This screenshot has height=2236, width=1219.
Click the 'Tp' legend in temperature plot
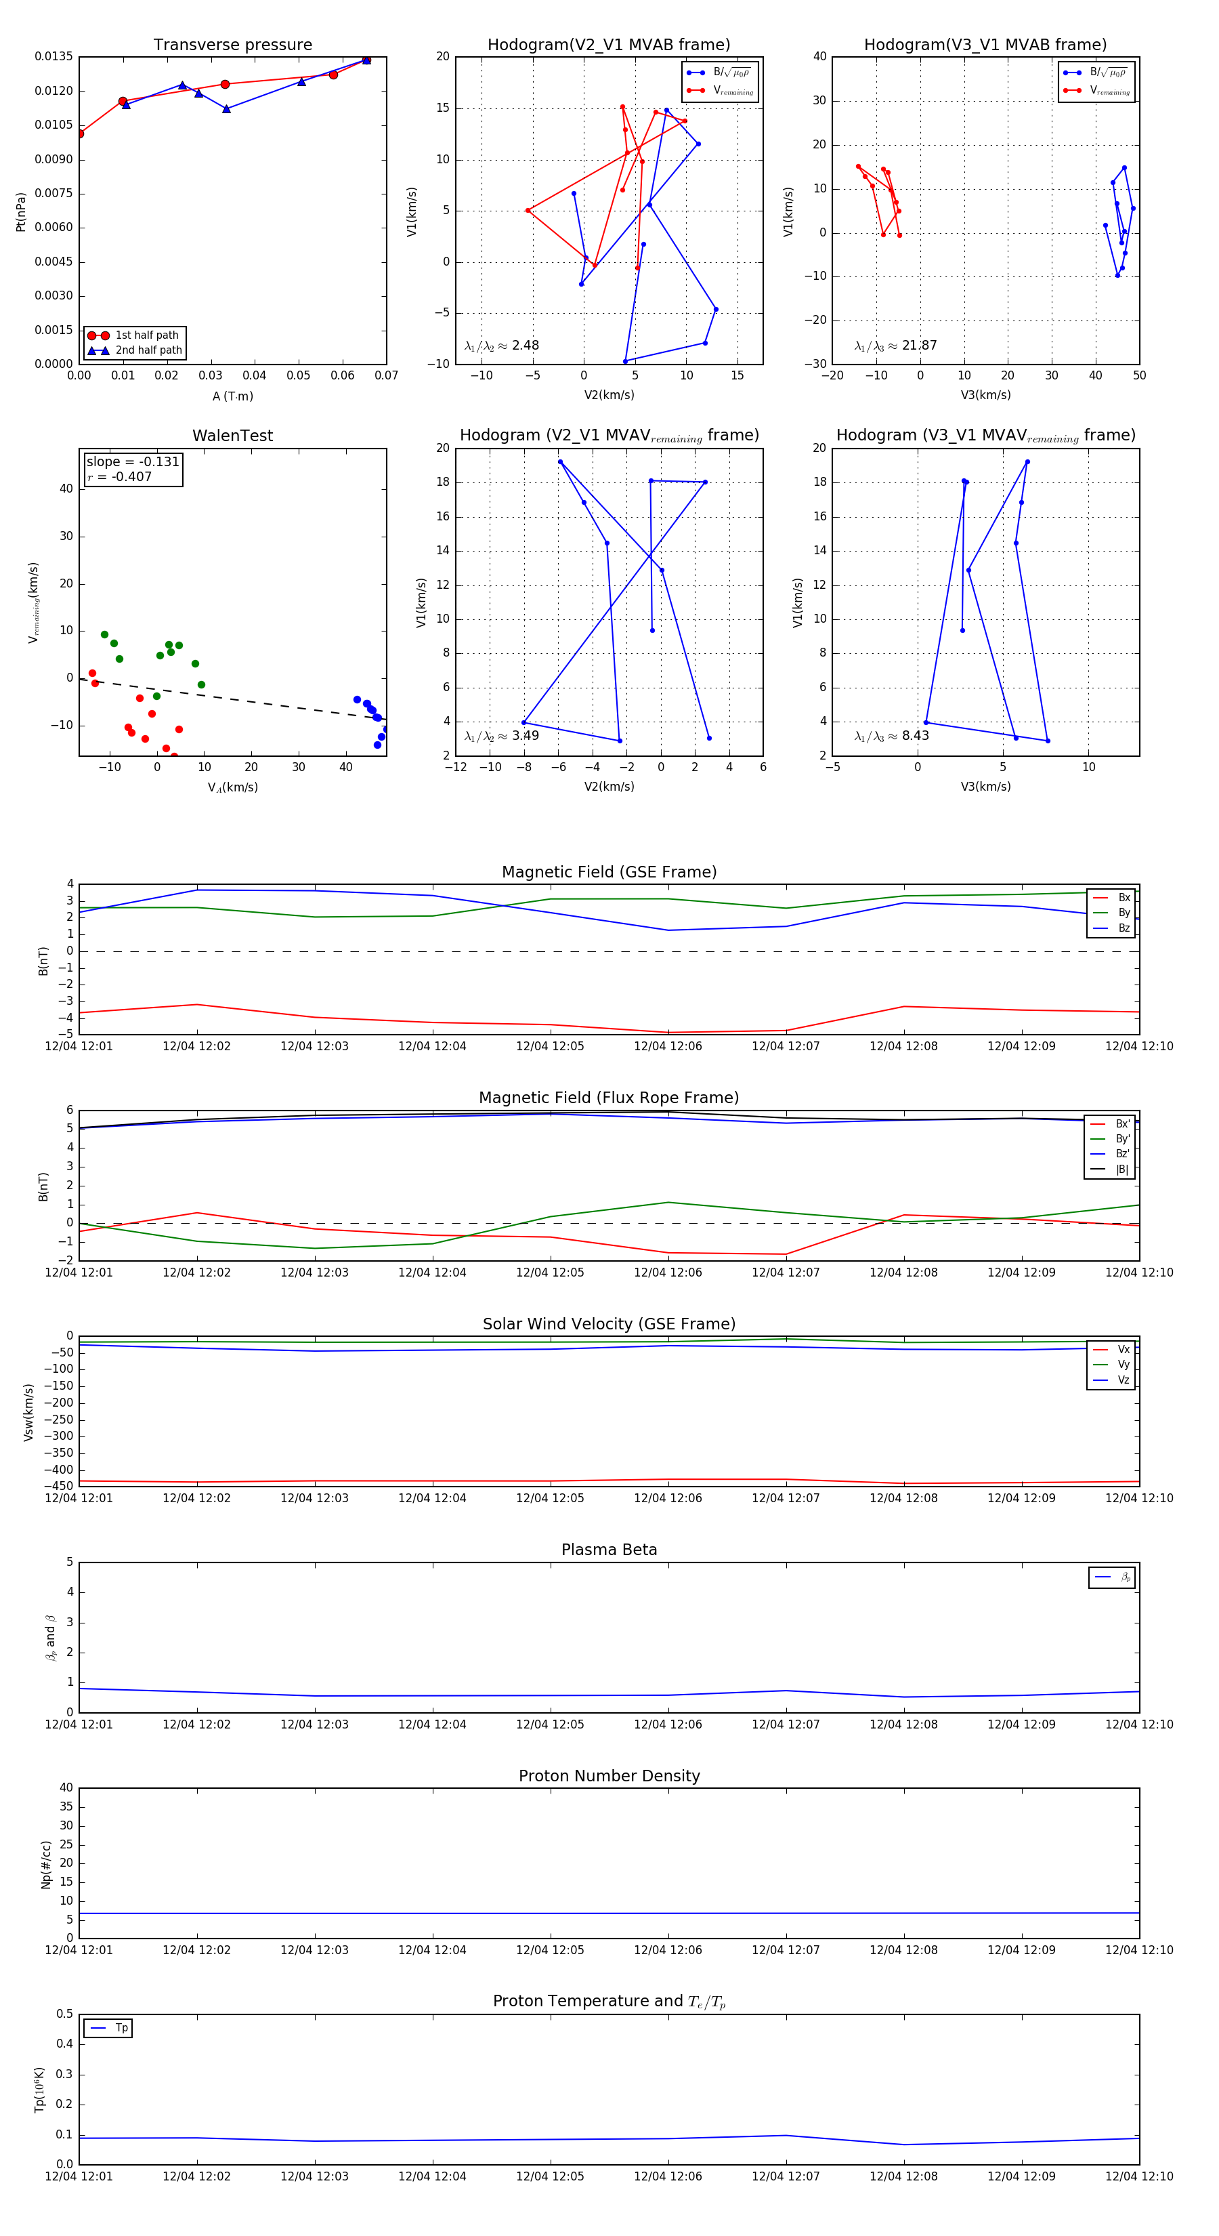pyautogui.click(x=108, y=2029)
